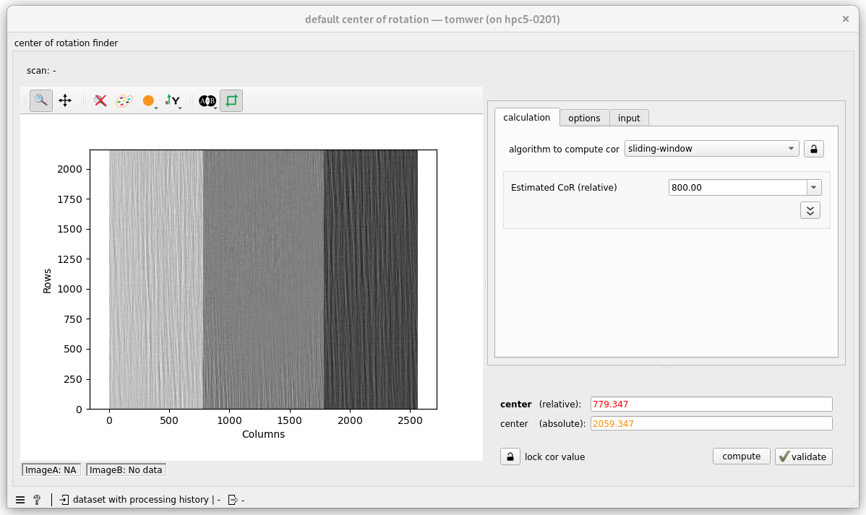The height and width of the screenshot is (515, 866).
Task: Click the center absolute value field
Action: pos(711,423)
